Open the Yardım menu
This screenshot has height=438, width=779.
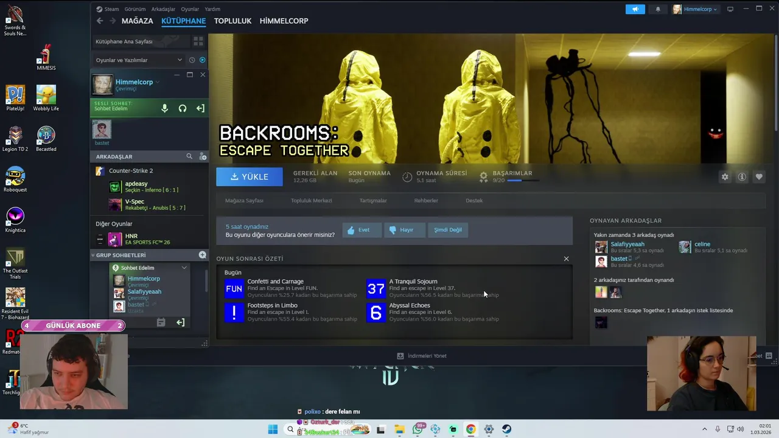click(x=212, y=9)
